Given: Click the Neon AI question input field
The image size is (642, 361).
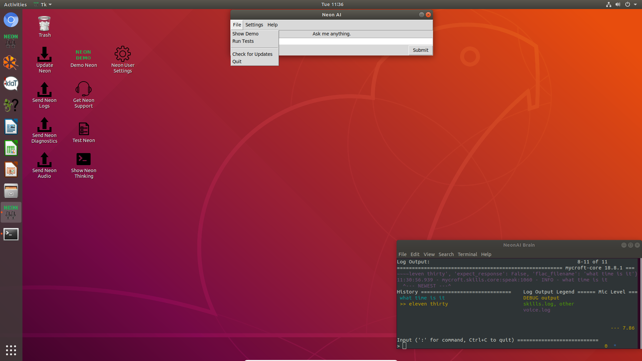Looking at the screenshot, I should coord(356,41).
